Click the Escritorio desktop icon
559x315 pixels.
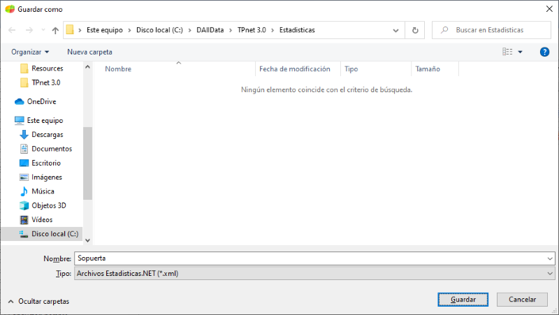click(x=24, y=163)
